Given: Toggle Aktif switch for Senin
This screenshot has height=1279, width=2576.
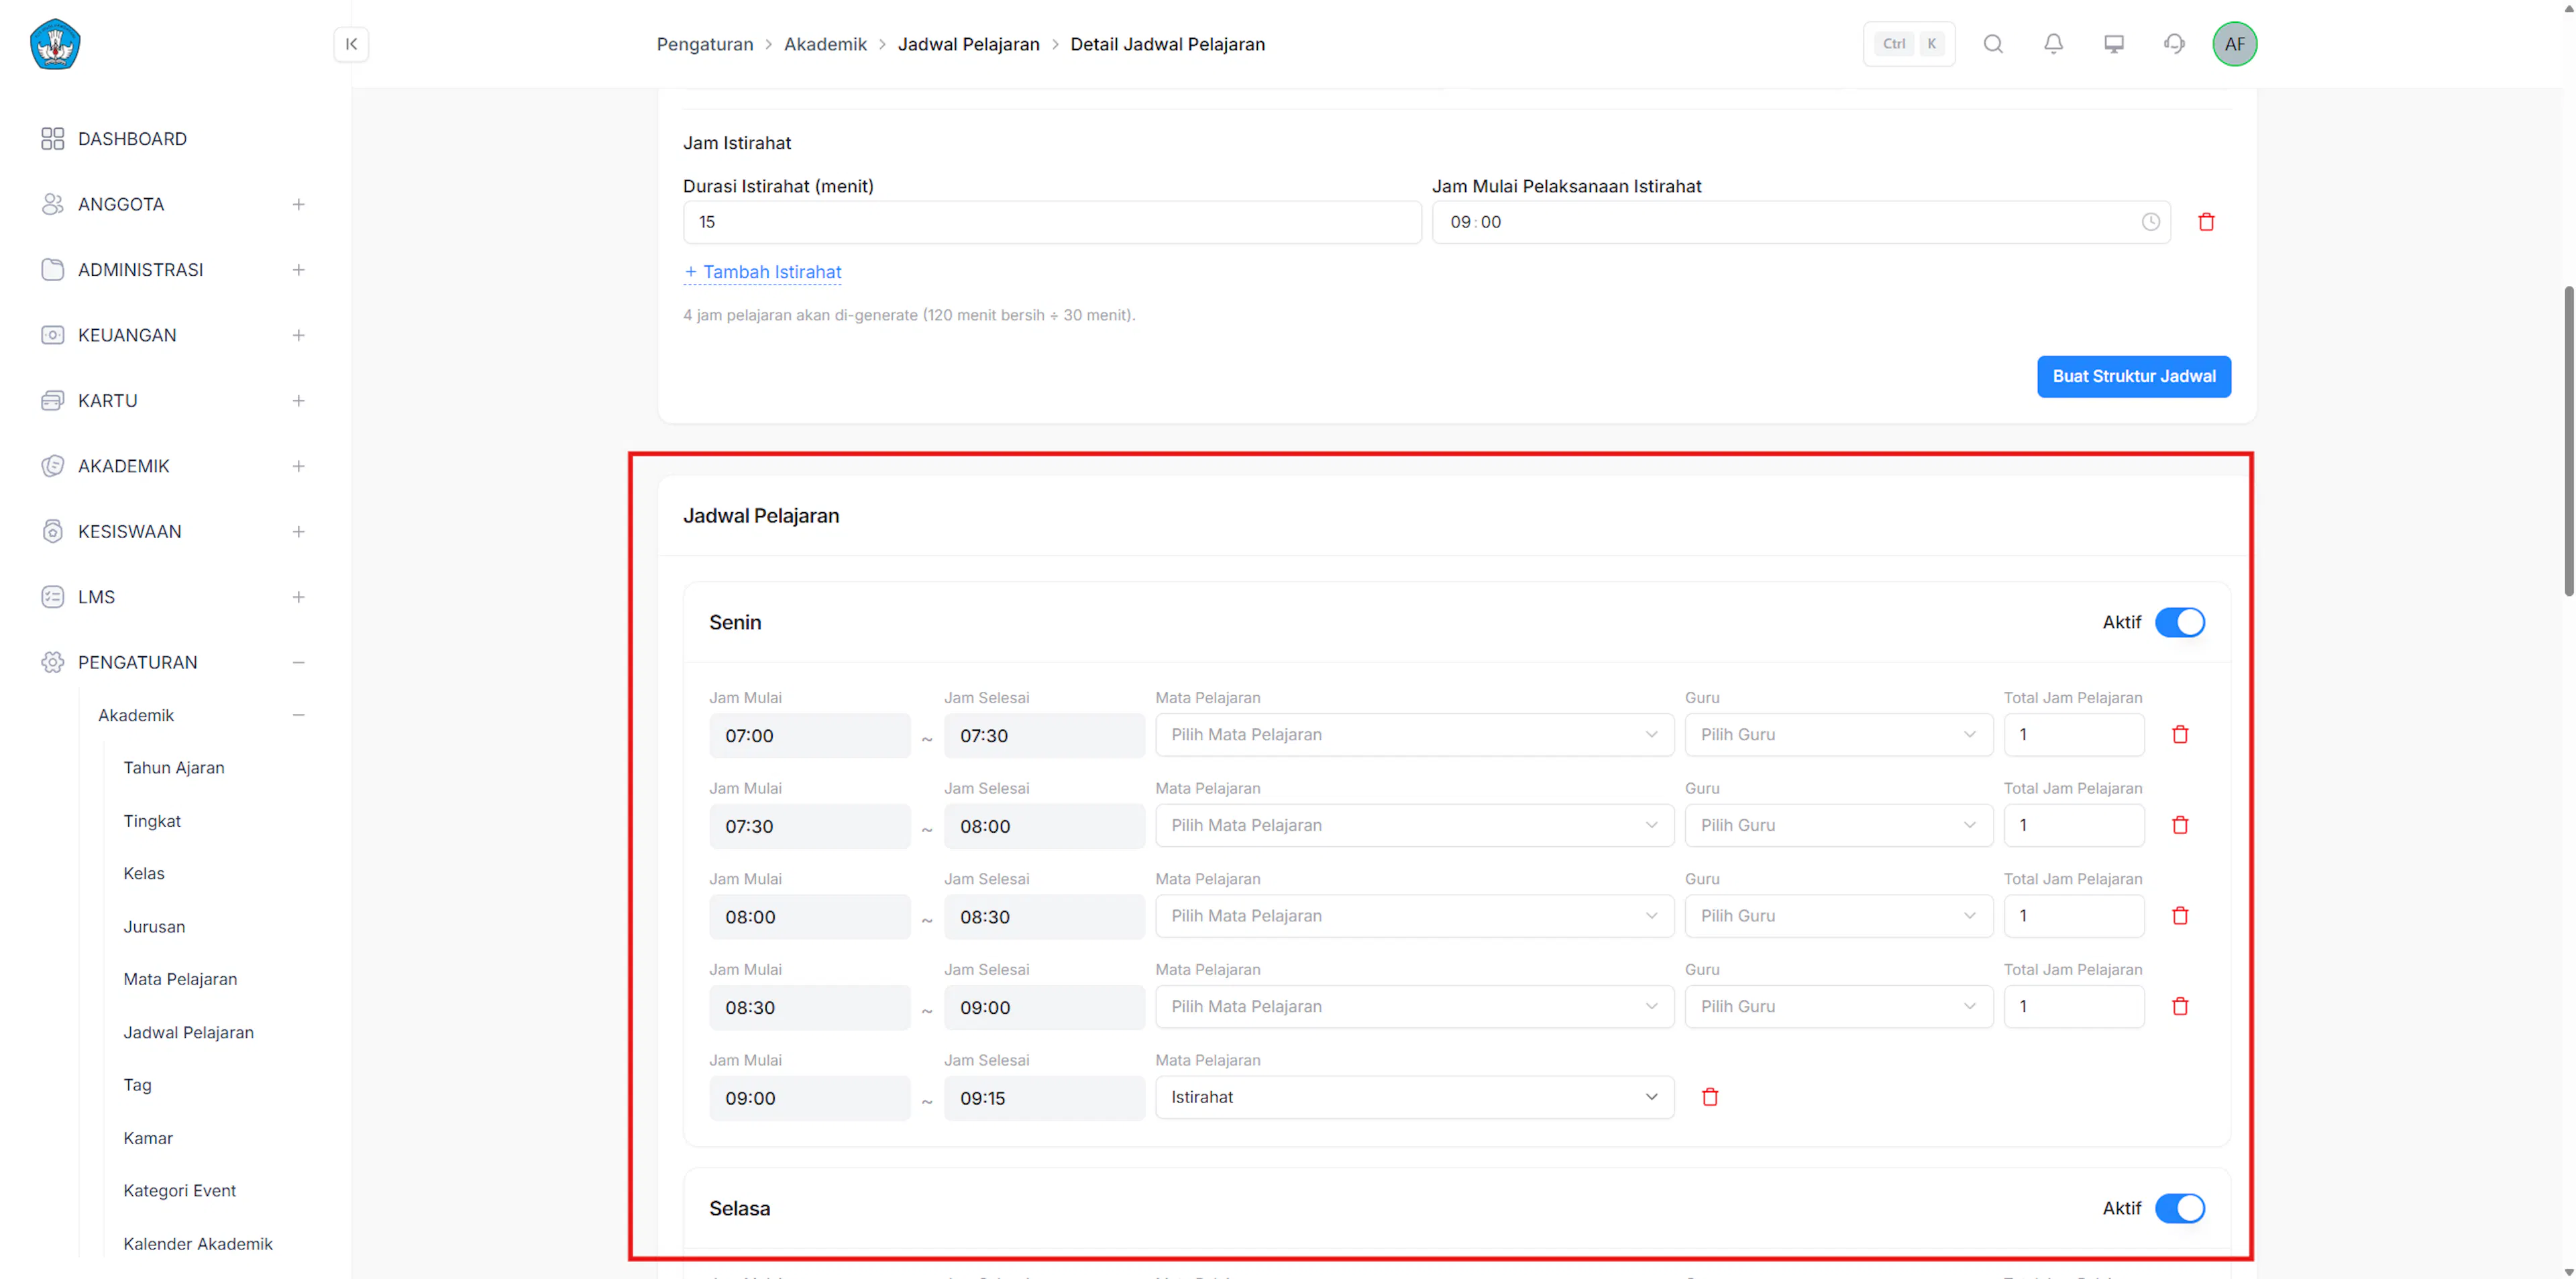Looking at the screenshot, I should (2179, 622).
